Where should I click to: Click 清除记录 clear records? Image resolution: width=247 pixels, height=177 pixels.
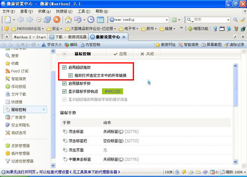point(234,45)
